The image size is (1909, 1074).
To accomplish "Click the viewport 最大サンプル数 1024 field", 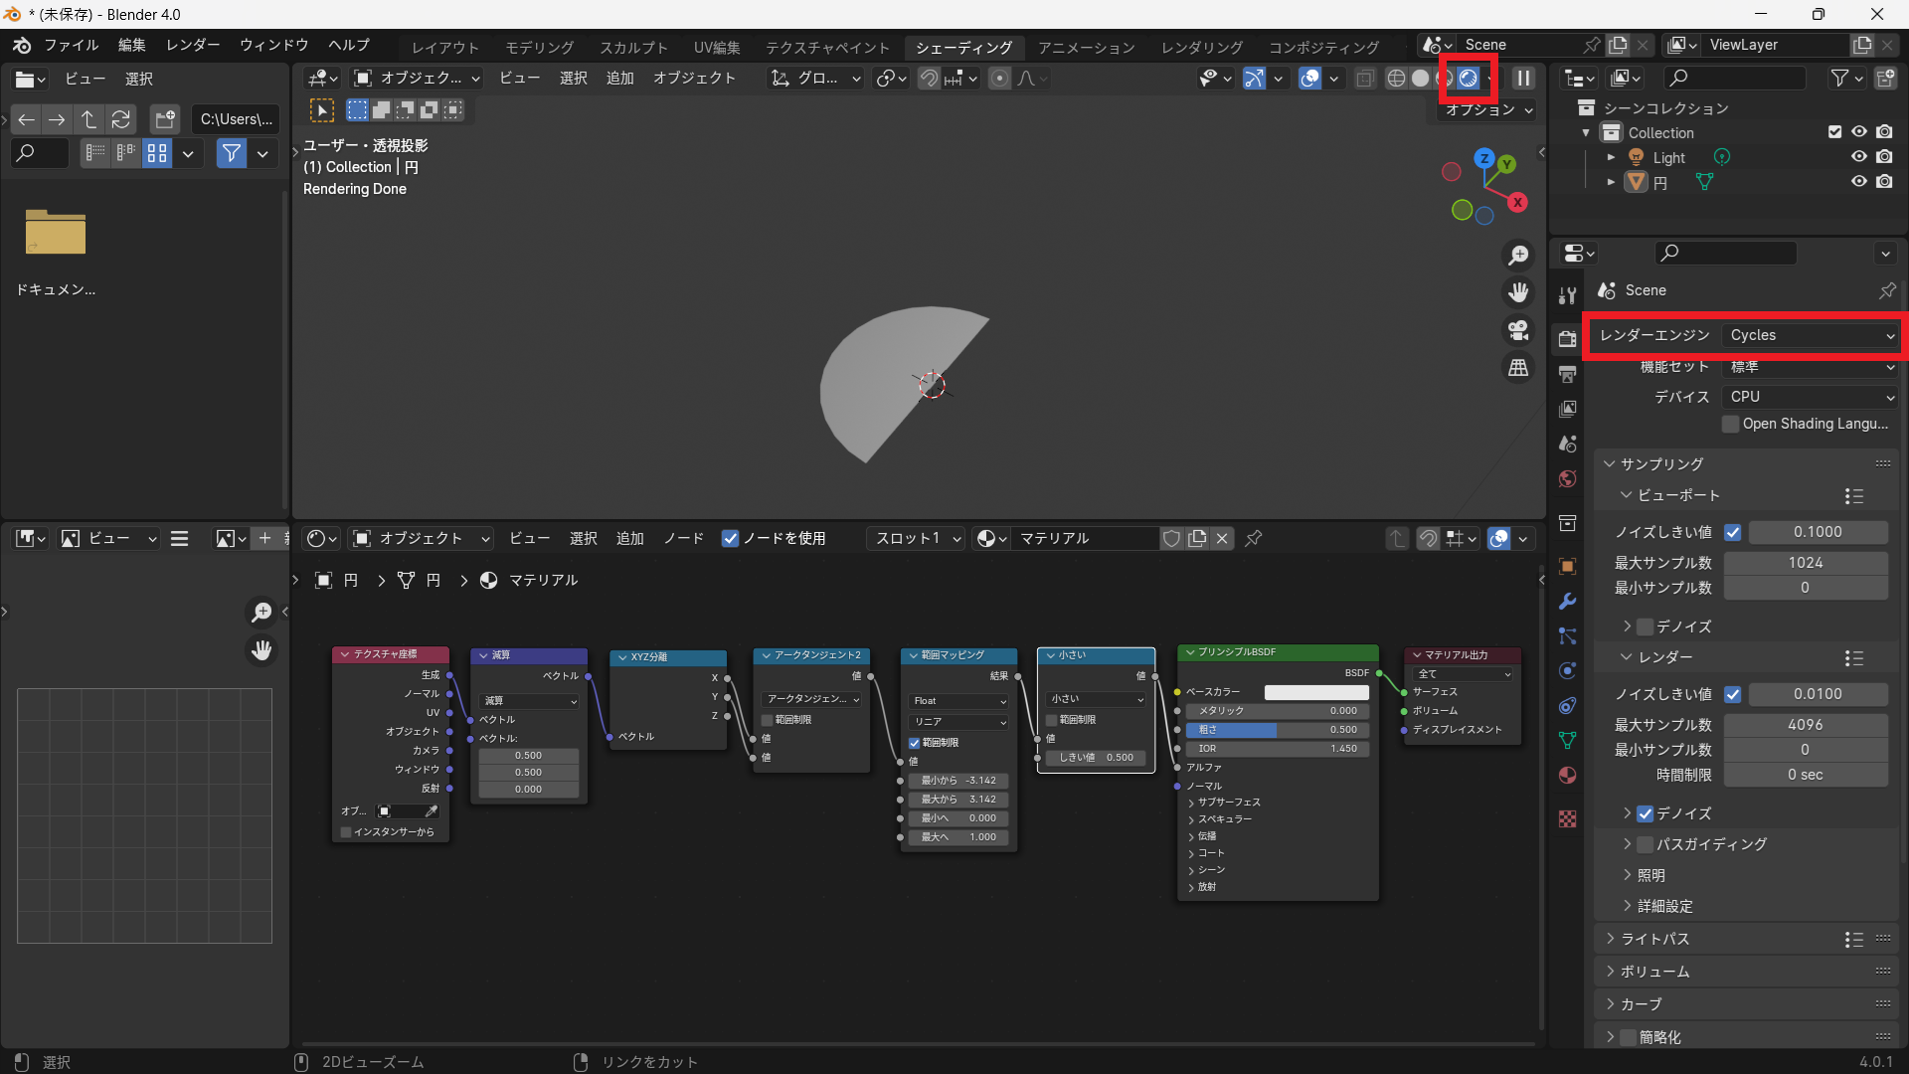I will tap(1805, 563).
